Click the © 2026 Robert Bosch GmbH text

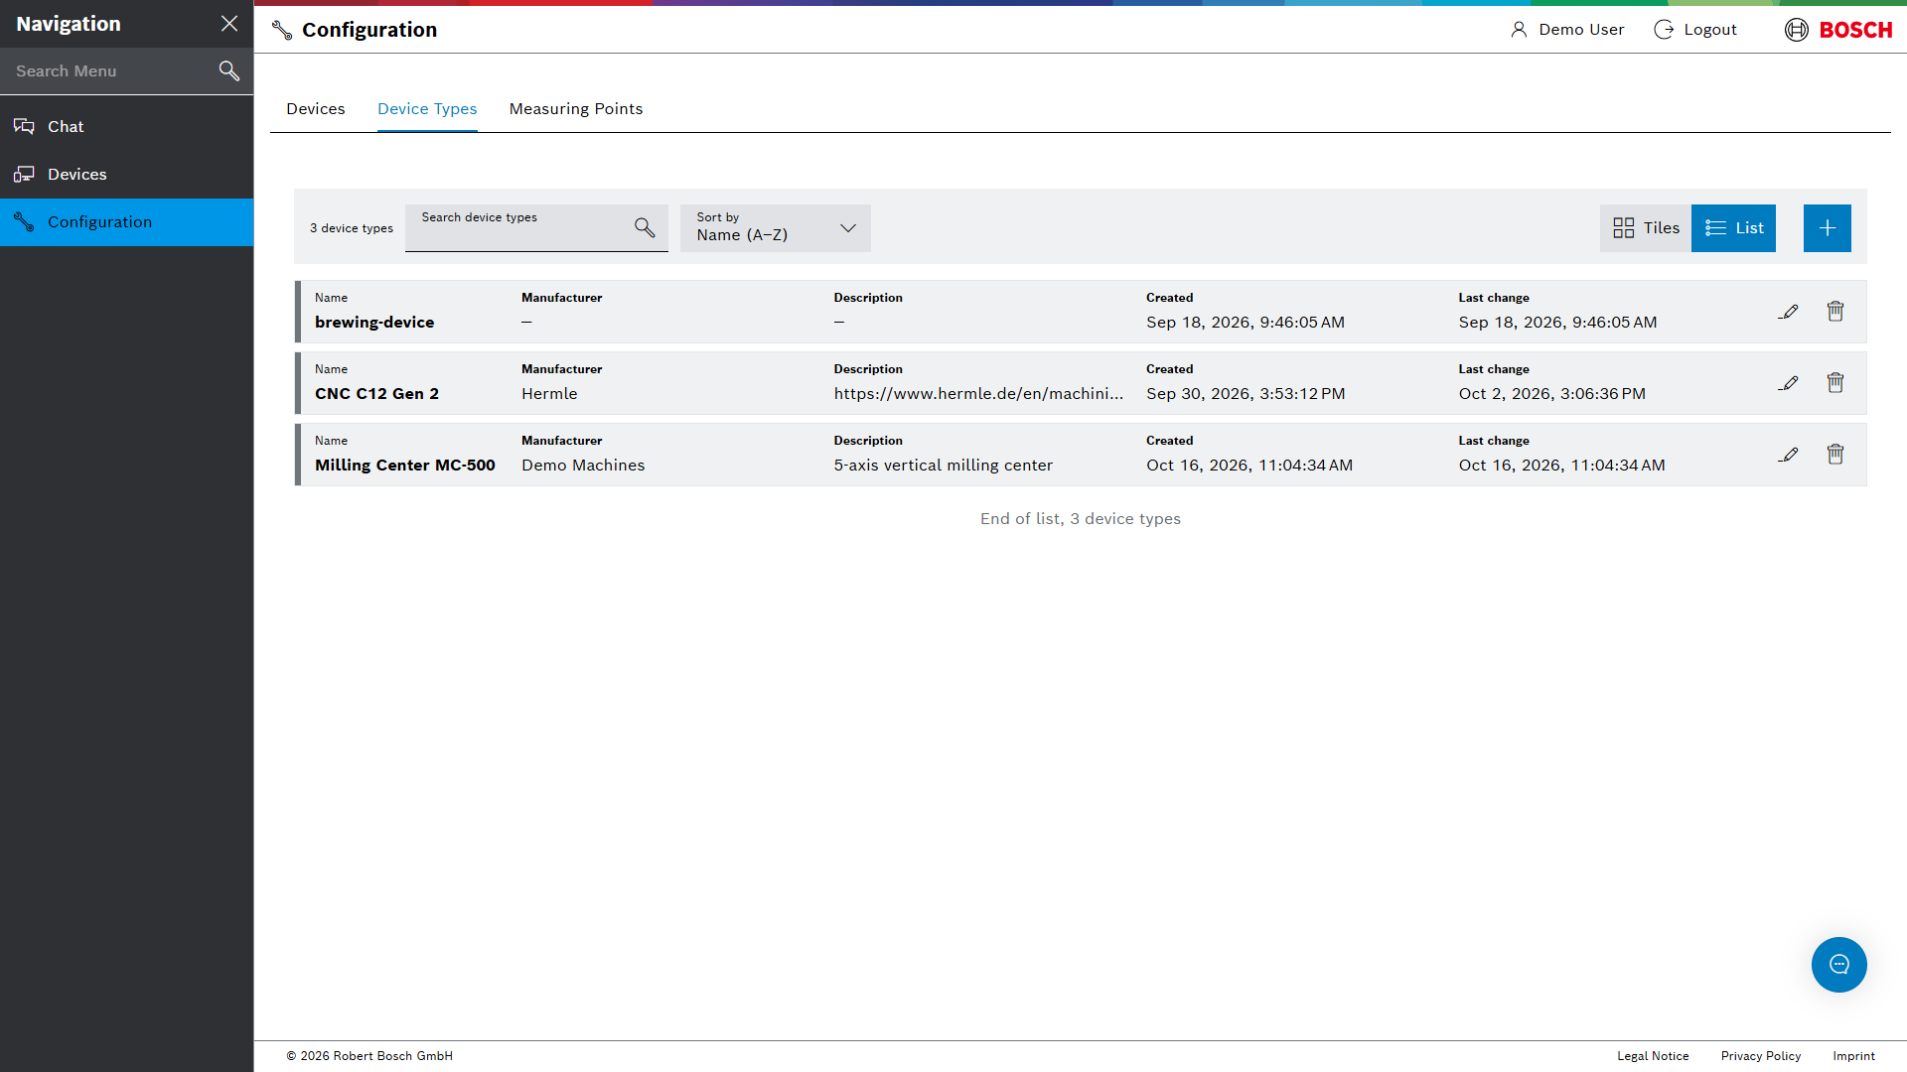click(x=369, y=1056)
